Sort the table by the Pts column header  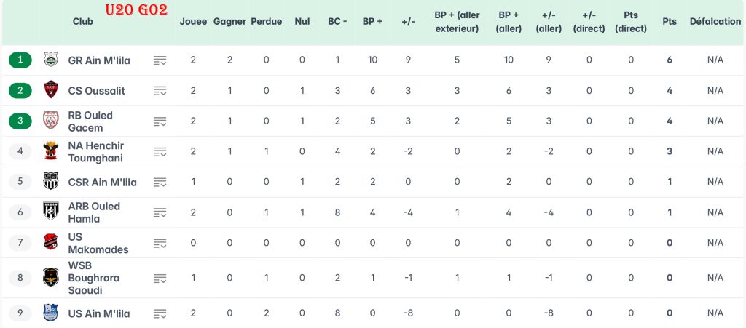(x=669, y=22)
